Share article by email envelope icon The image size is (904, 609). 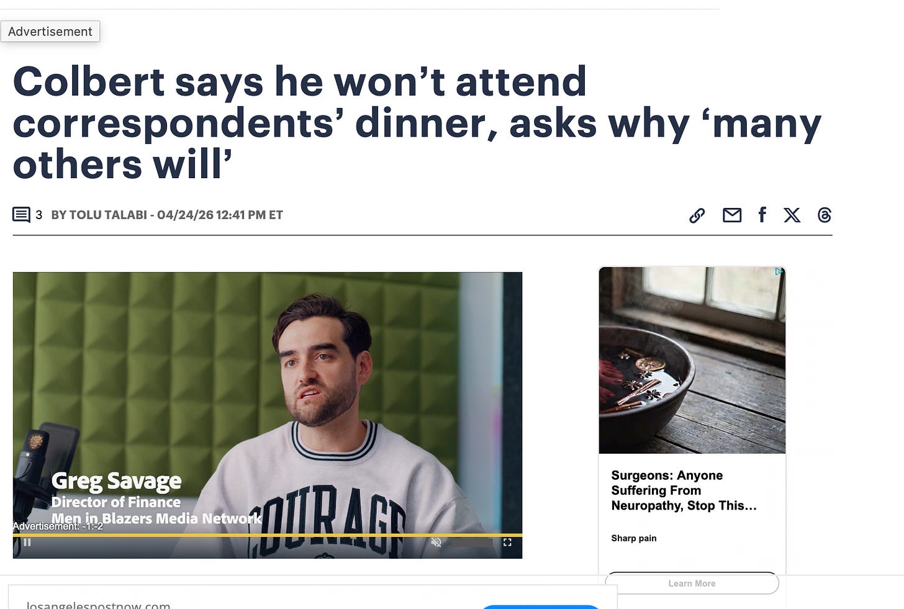[732, 215]
